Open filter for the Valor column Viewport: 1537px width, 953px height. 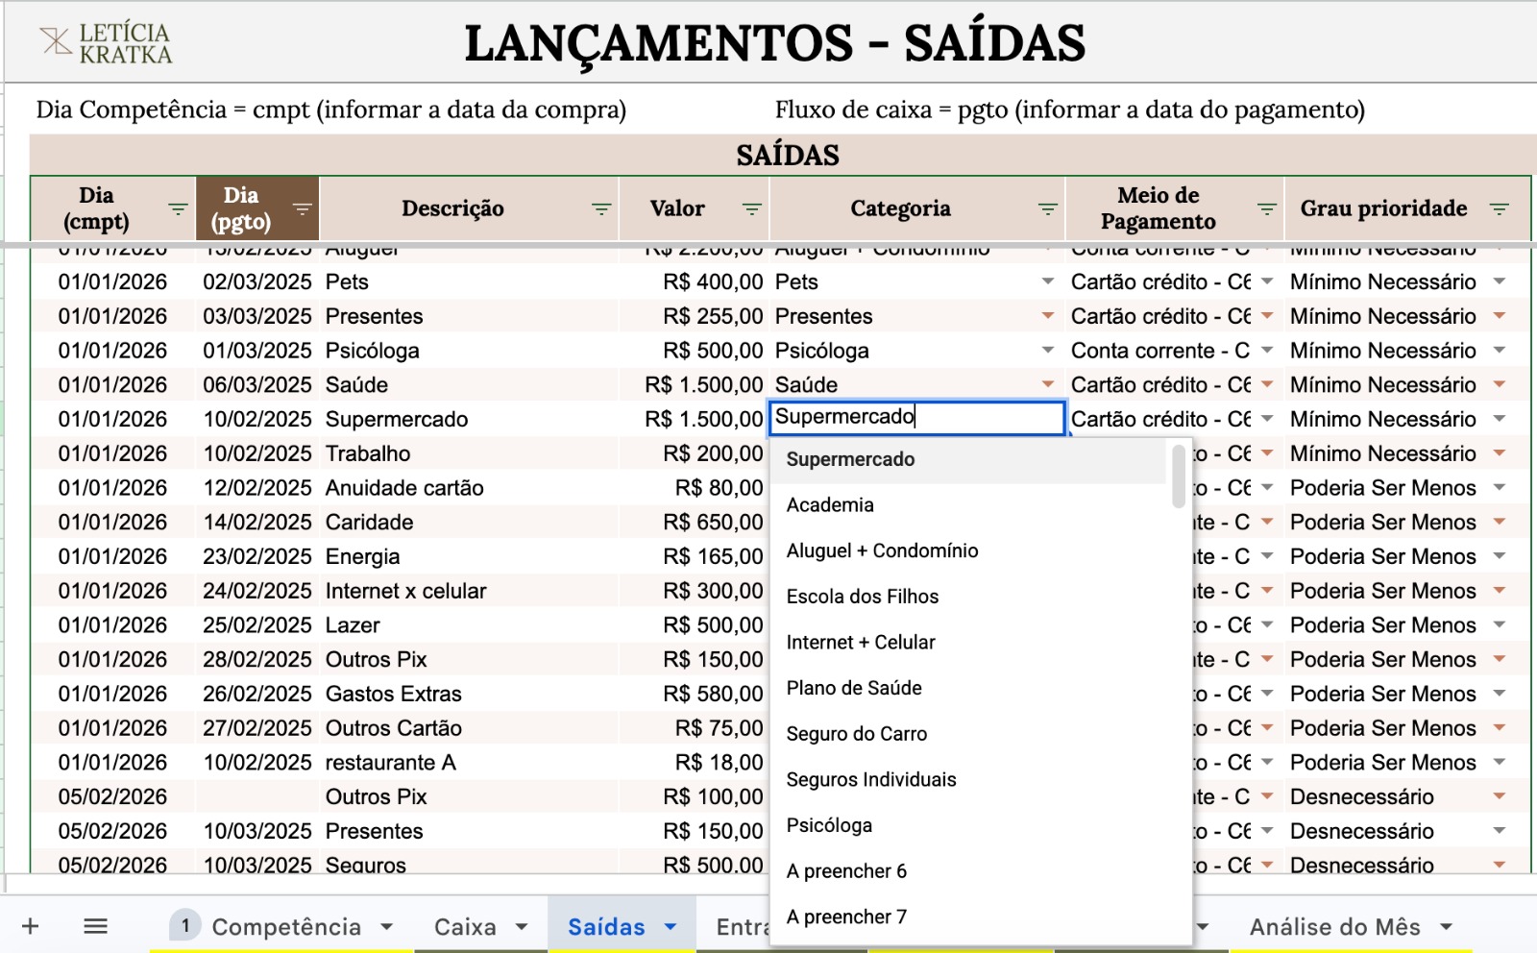point(752,207)
